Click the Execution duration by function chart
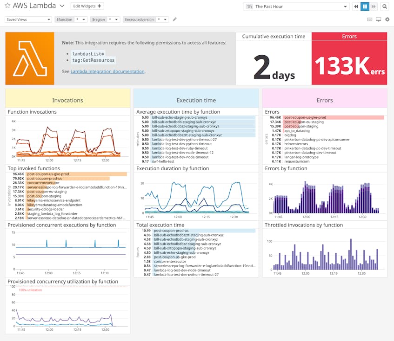Viewport: 394px width, 341px height. click(197, 197)
